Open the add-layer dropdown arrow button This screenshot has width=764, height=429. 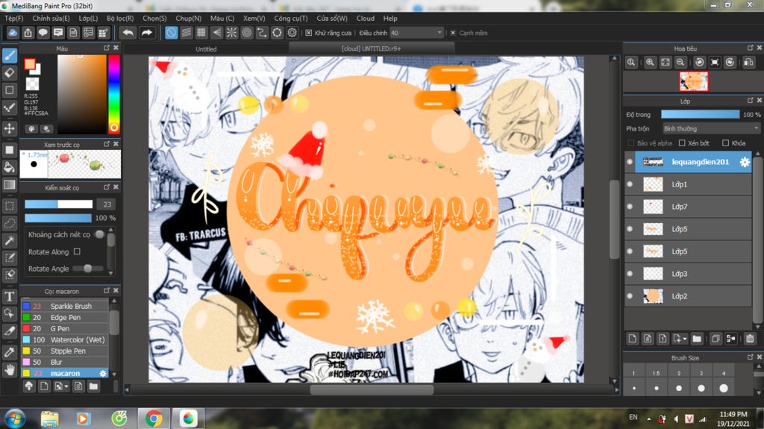pos(680,338)
